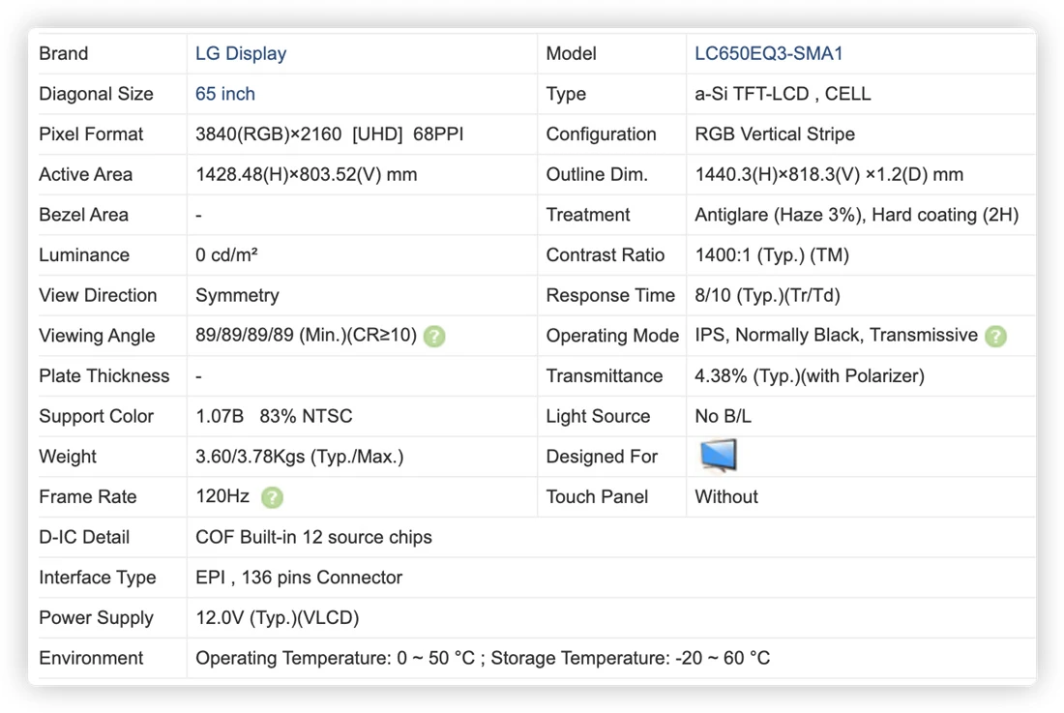This screenshot has width=1064, height=713.
Task: Open the help icon beside Operating Mode value
Action: click(995, 336)
